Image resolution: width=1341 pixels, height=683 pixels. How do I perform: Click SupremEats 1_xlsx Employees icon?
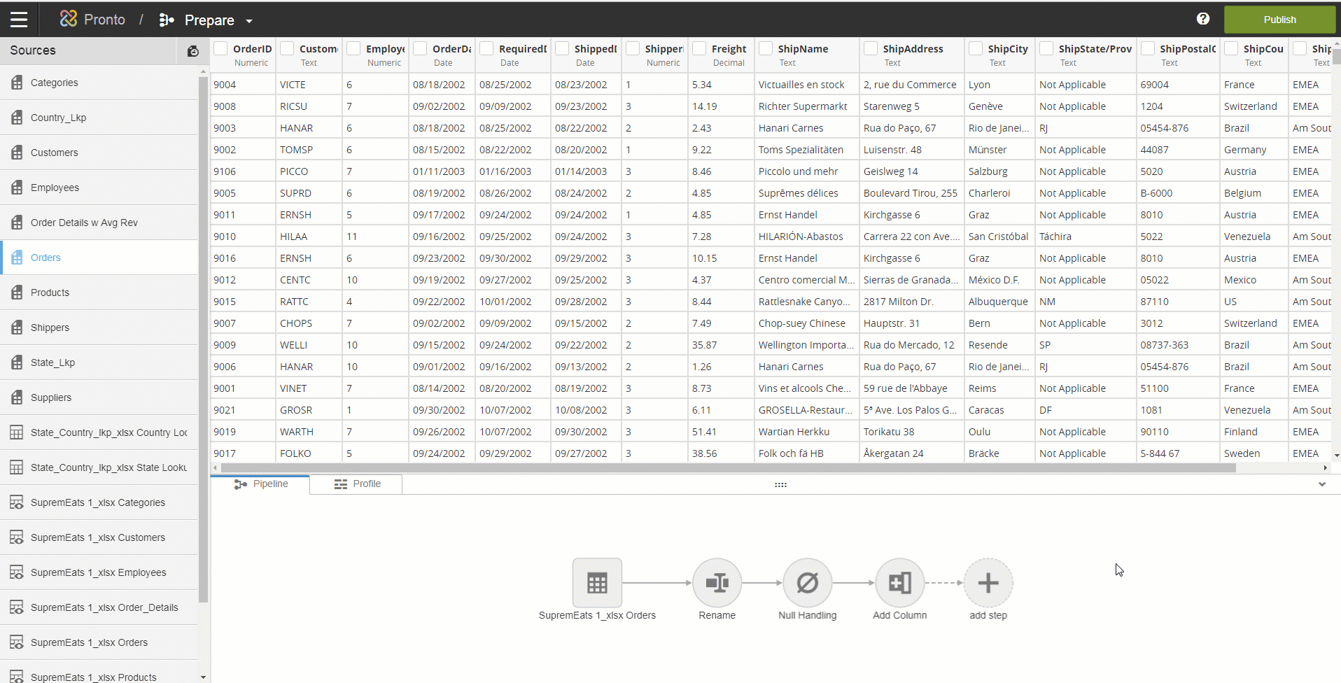pyautogui.click(x=17, y=572)
